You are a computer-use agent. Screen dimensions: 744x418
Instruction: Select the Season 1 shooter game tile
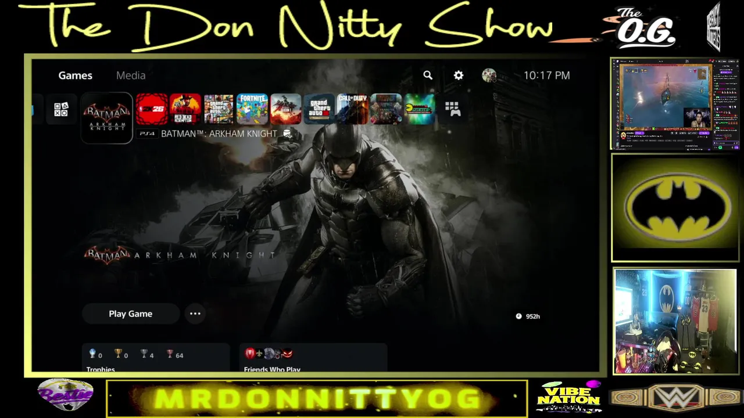(x=286, y=109)
